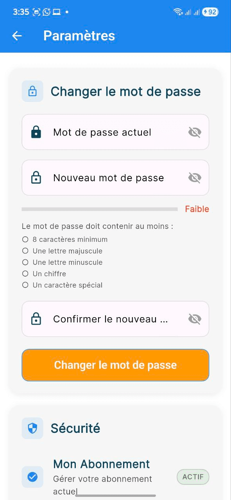Show the confirmation password

(194, 319)
